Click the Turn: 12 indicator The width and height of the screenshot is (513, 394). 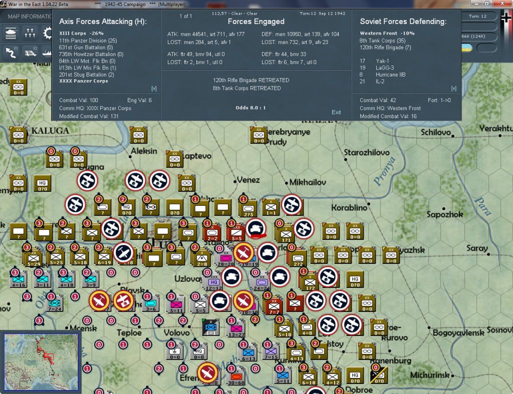pos(477,16)
